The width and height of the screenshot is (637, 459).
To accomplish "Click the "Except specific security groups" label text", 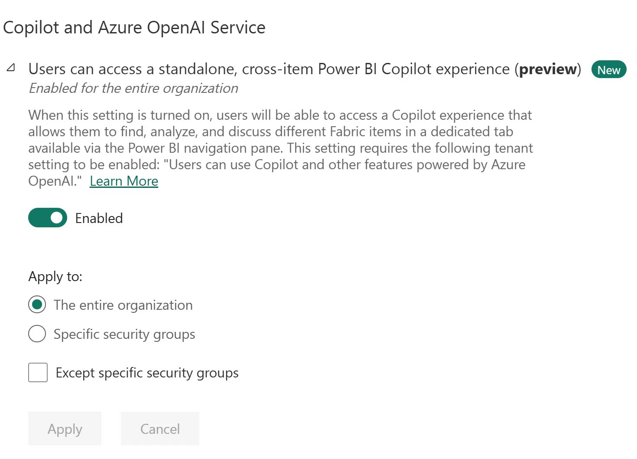I will tap(147, 373).
